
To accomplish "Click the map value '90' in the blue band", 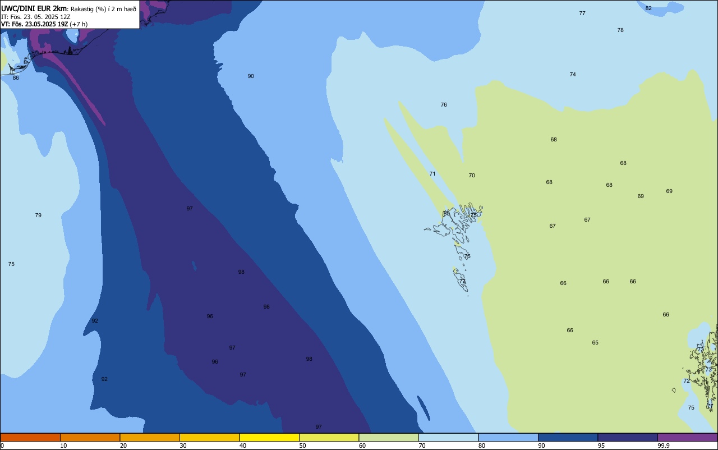I will pos(251,76).
